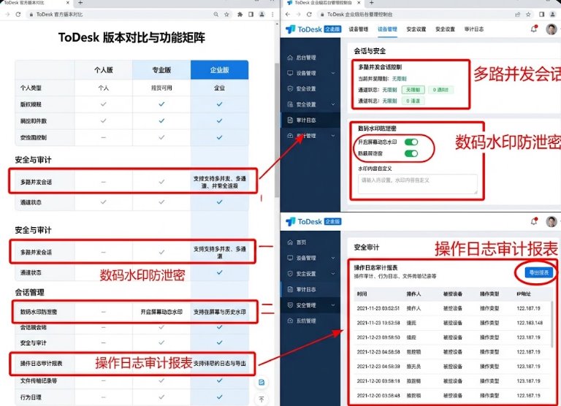Click the 操作人 column header in audit table

click(x=413, y=294)
